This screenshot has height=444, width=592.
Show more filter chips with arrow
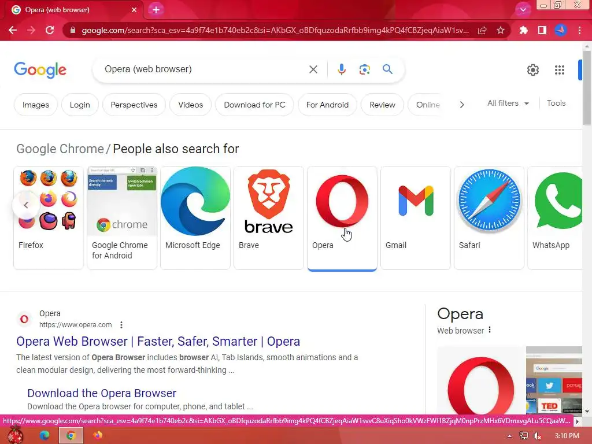click(462, 105)
